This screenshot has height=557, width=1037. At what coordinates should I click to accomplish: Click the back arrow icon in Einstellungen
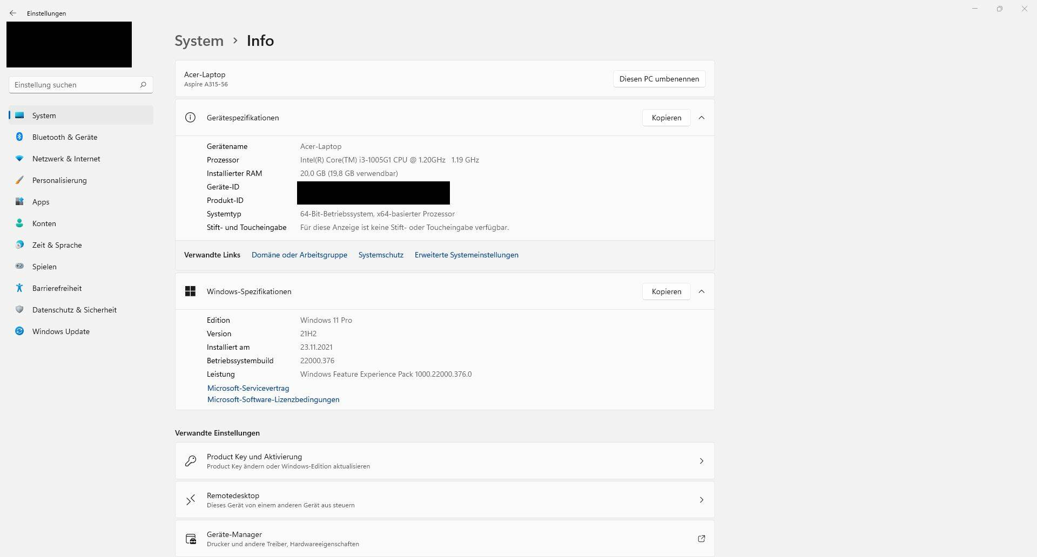pos(13,13)
